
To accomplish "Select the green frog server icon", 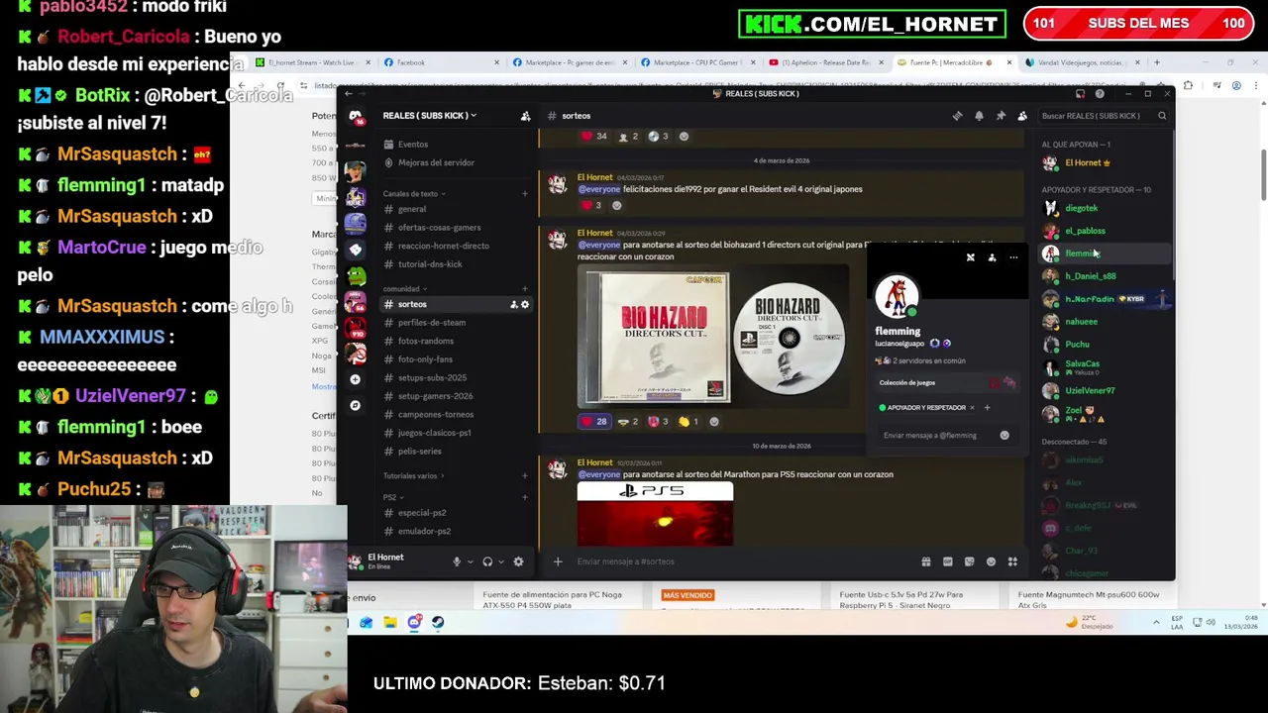I will (x=356, y=276).
